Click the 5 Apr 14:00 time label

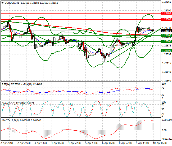click(x=92, y=143)
